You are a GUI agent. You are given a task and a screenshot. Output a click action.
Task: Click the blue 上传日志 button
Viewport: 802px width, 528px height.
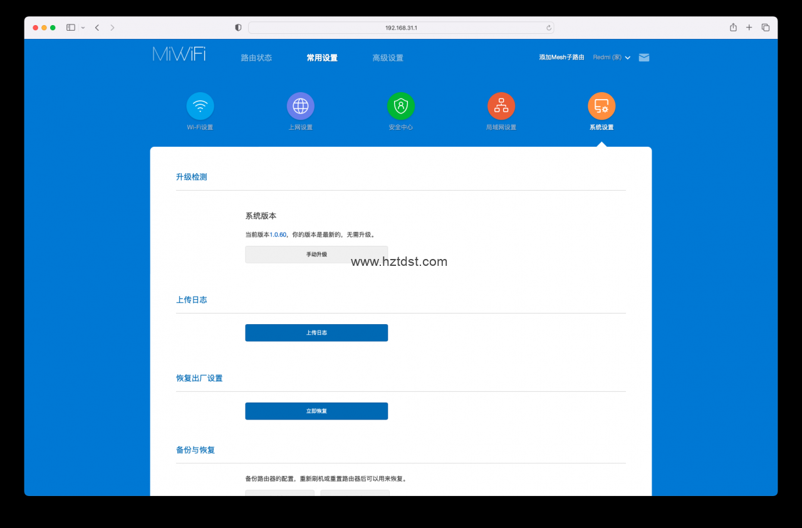click(x=316, y=333)
